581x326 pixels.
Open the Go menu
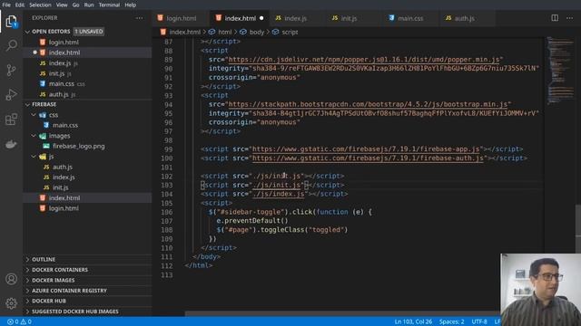(x=75, y=5)
